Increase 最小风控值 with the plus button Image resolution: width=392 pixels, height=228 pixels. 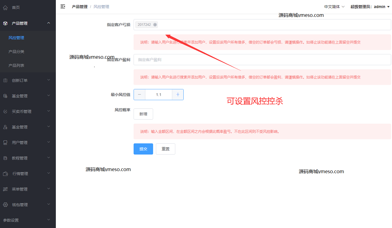(178, 95)
